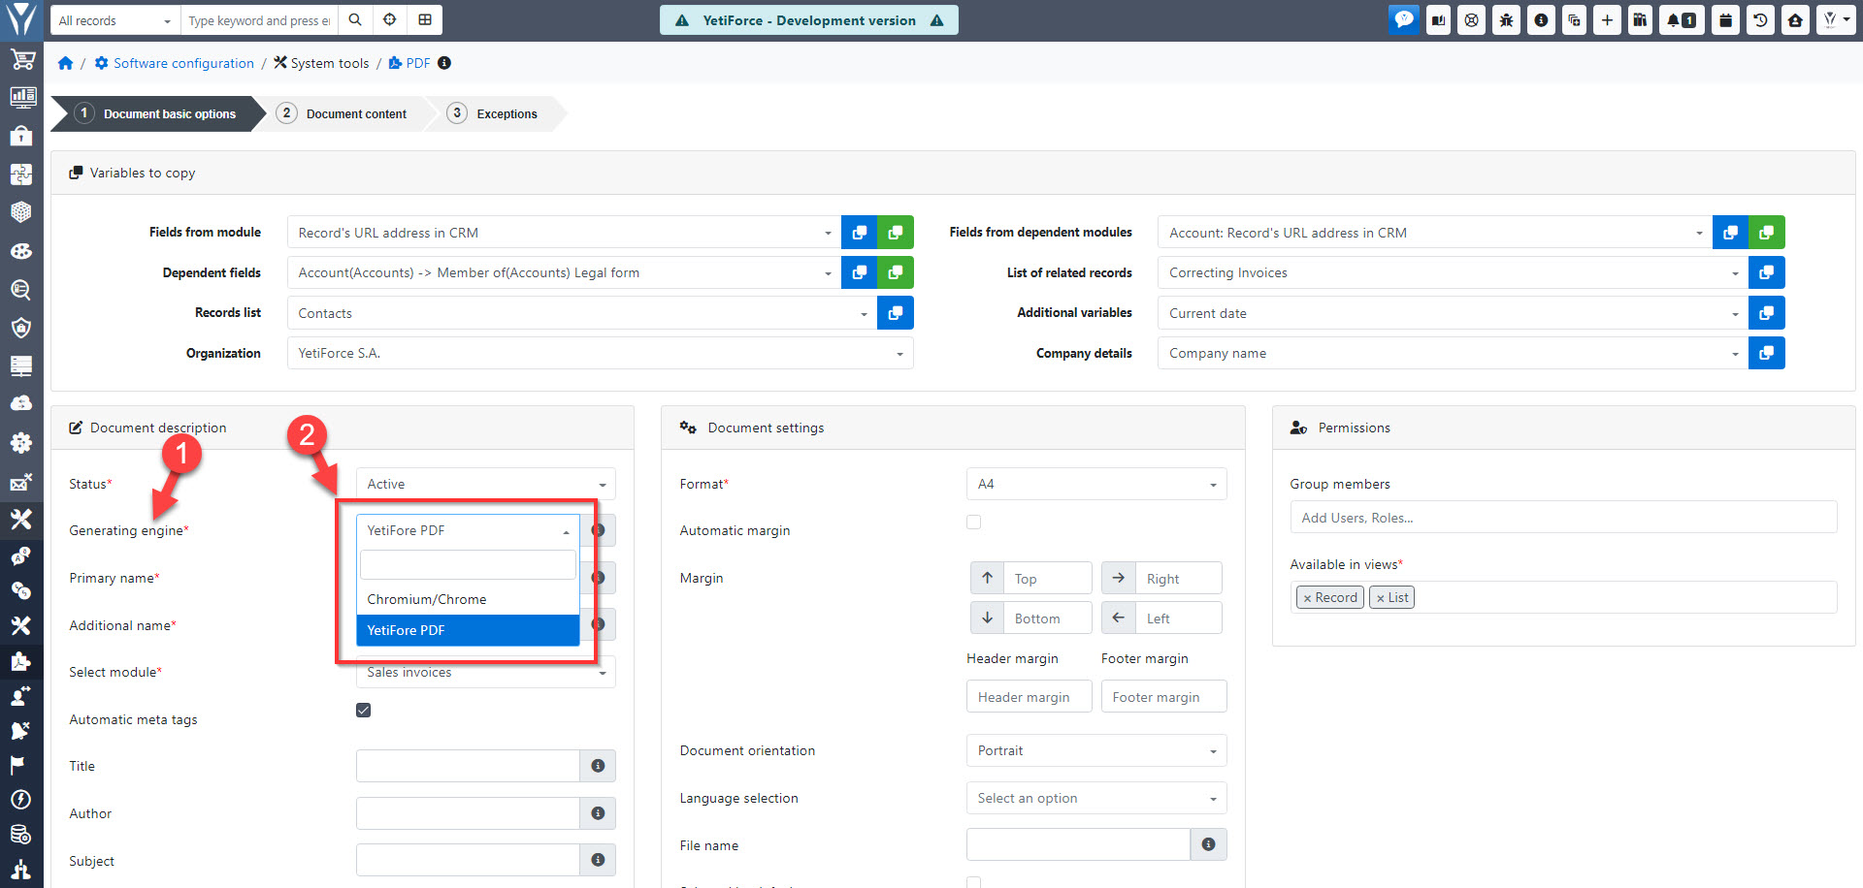The width and height of the screenshot is (1863, 888).
Task: Open Select module dropdown showing Sales invoices
Action: 485,672
